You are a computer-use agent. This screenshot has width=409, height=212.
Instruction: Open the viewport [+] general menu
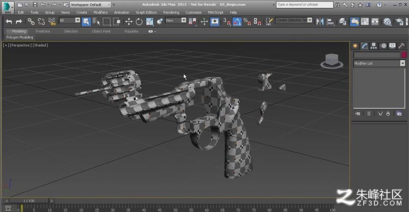coord(5,45)
